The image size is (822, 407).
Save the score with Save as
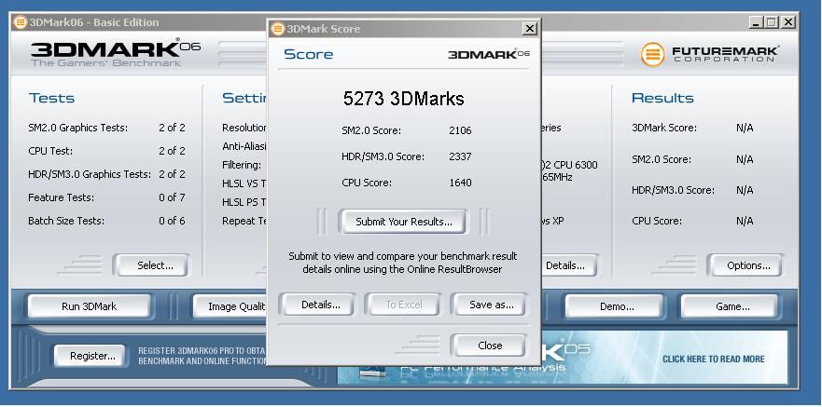pos(491,305)
